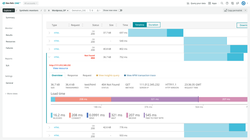The width and height of the screenshot is (250, 140).
Task: Click the Synthetic monitors breadcrumb
Action: point(29,10)
